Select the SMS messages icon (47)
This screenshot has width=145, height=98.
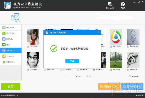click(x=4, y=39)
